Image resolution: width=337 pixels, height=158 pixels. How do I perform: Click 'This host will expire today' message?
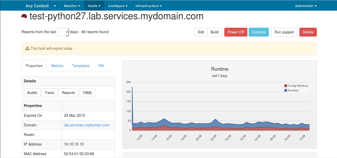point(51,48)
